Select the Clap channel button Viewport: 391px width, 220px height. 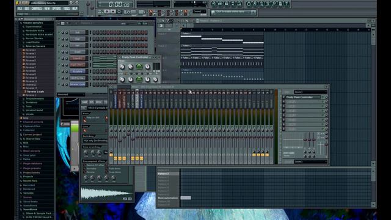click(x=78, y=39)
